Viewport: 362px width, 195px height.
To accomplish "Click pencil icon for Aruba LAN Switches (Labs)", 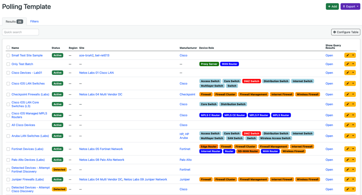I will [348, 136].
